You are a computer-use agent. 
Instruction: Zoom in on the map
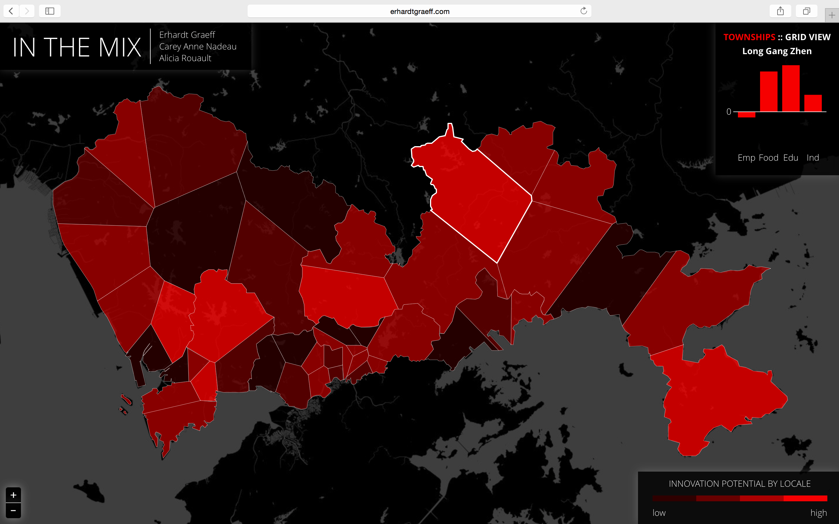tap(13, 495)
